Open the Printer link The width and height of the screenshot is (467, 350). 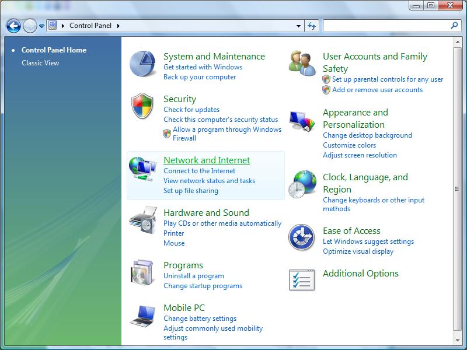tap(173, 233)
